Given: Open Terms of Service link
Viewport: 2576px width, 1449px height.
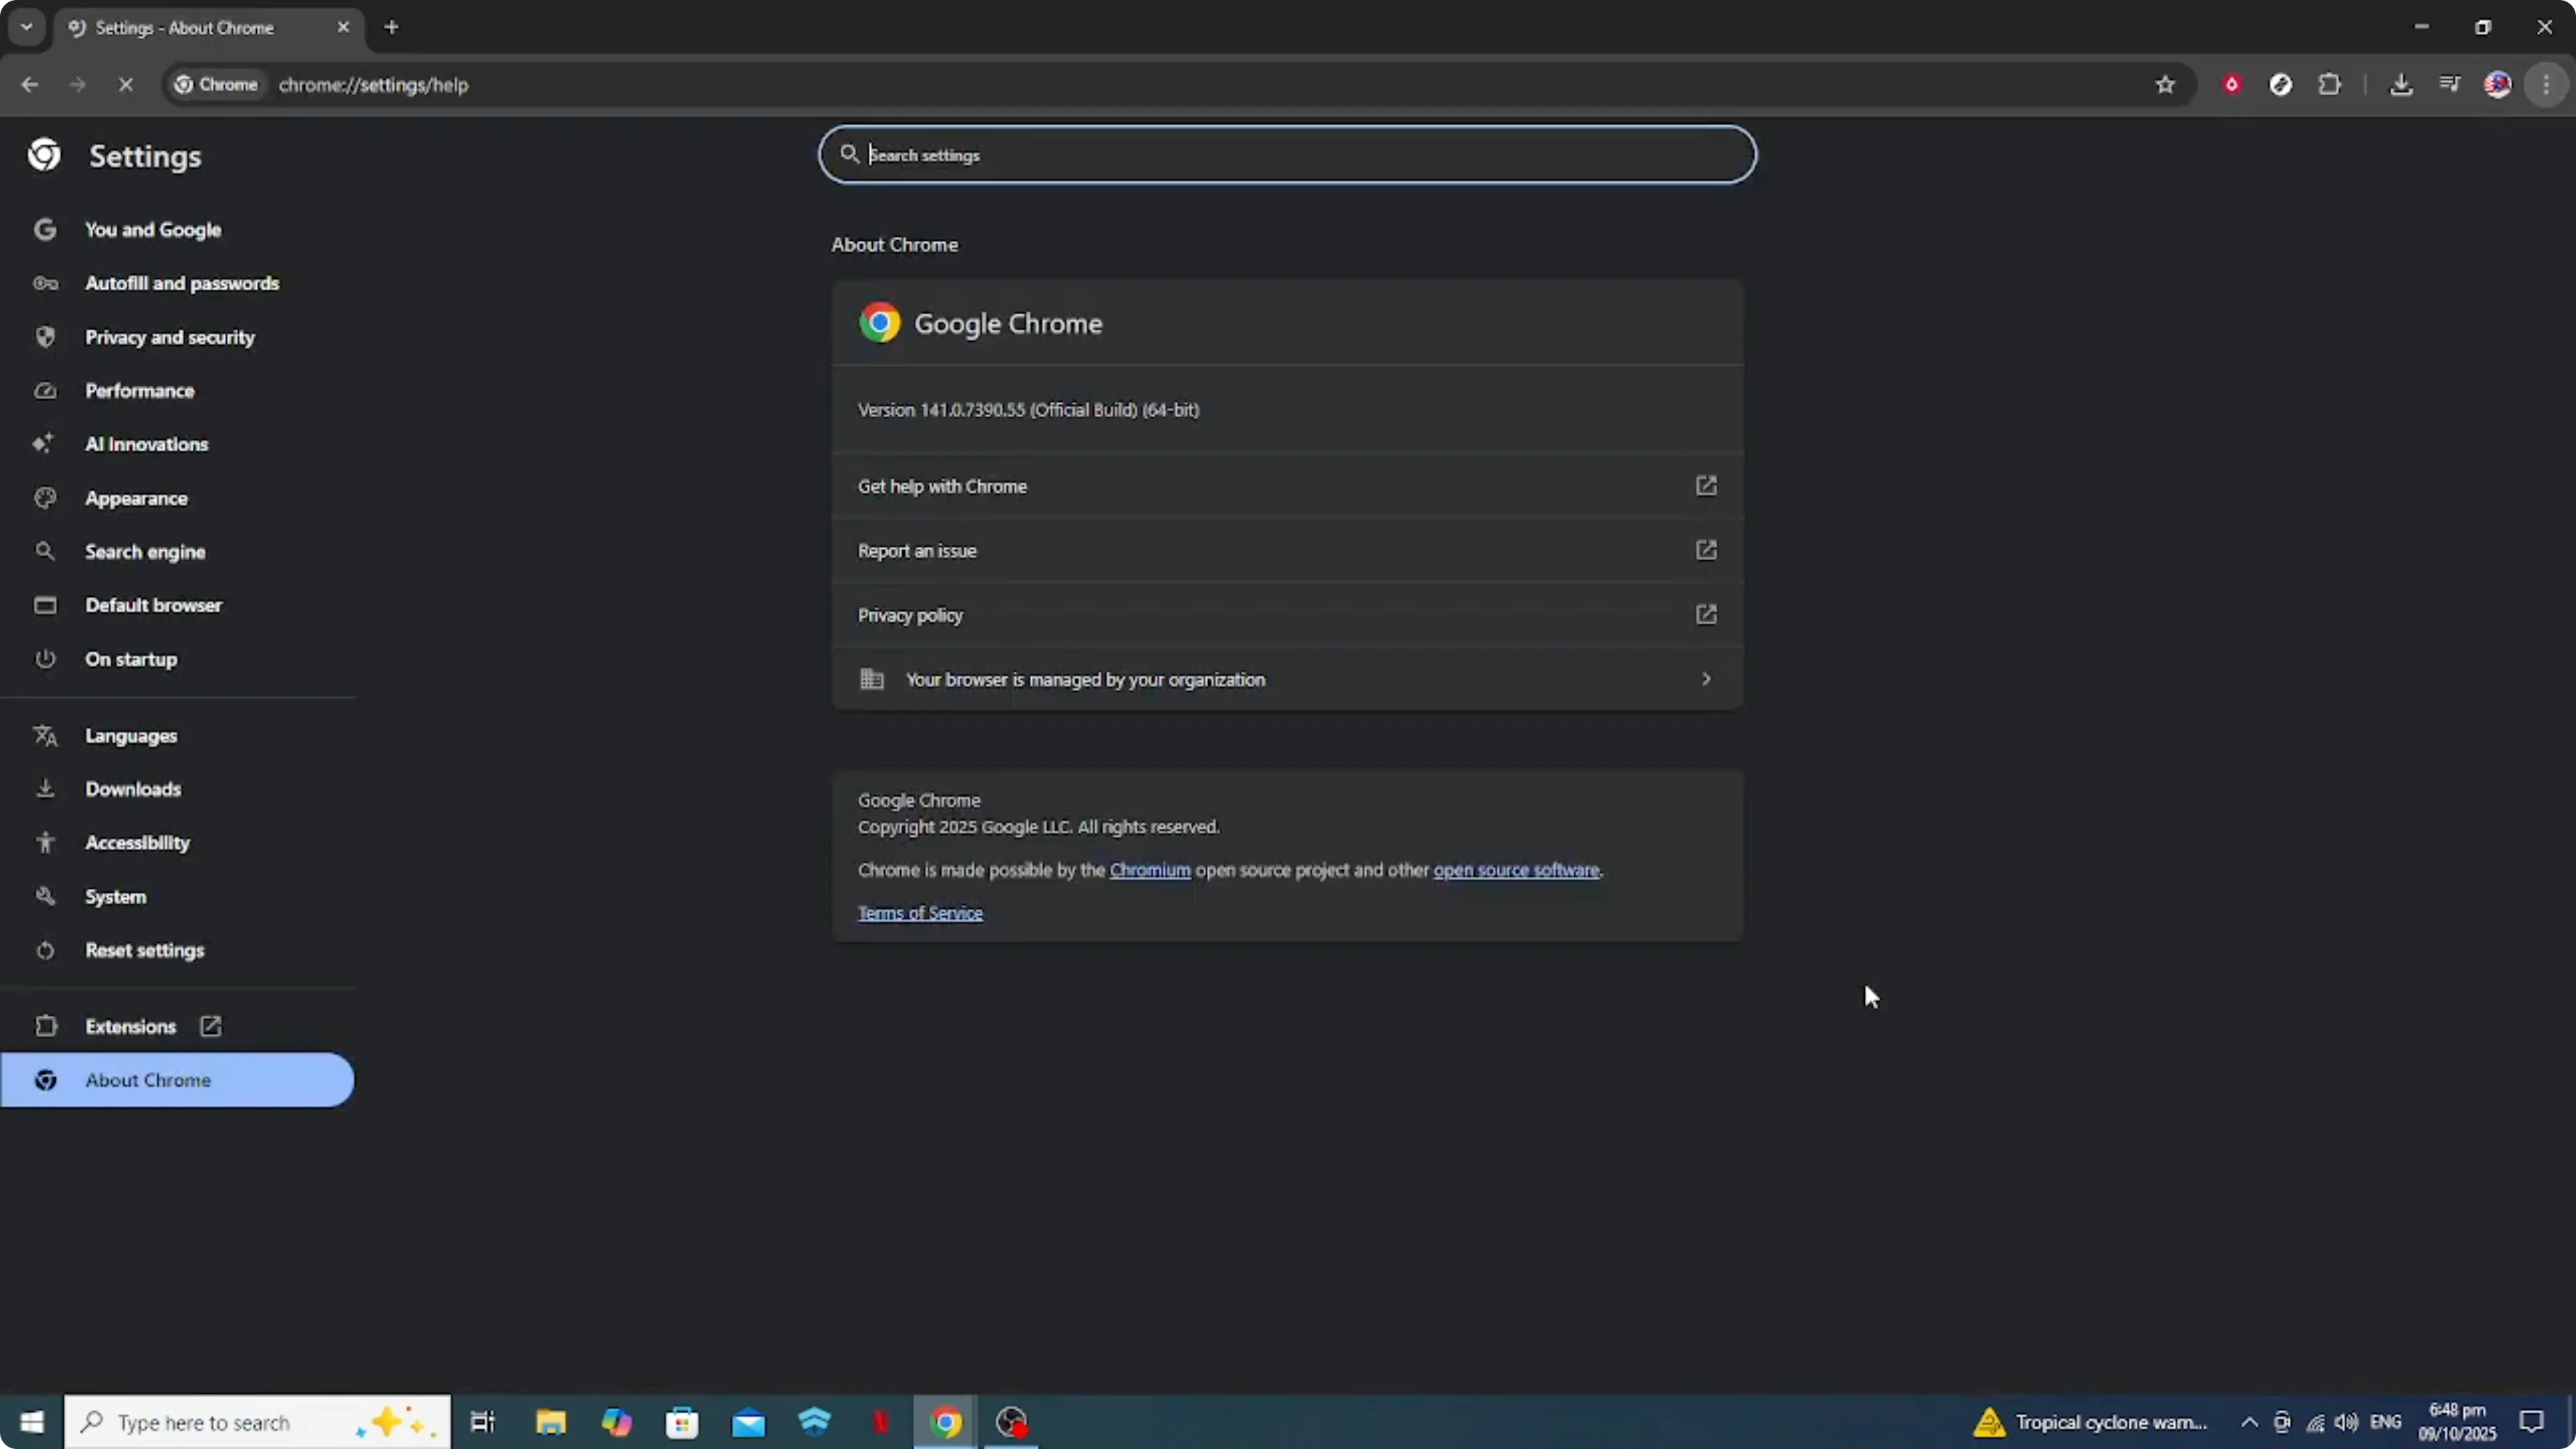Looking at the screenshot, I should 920,912.
